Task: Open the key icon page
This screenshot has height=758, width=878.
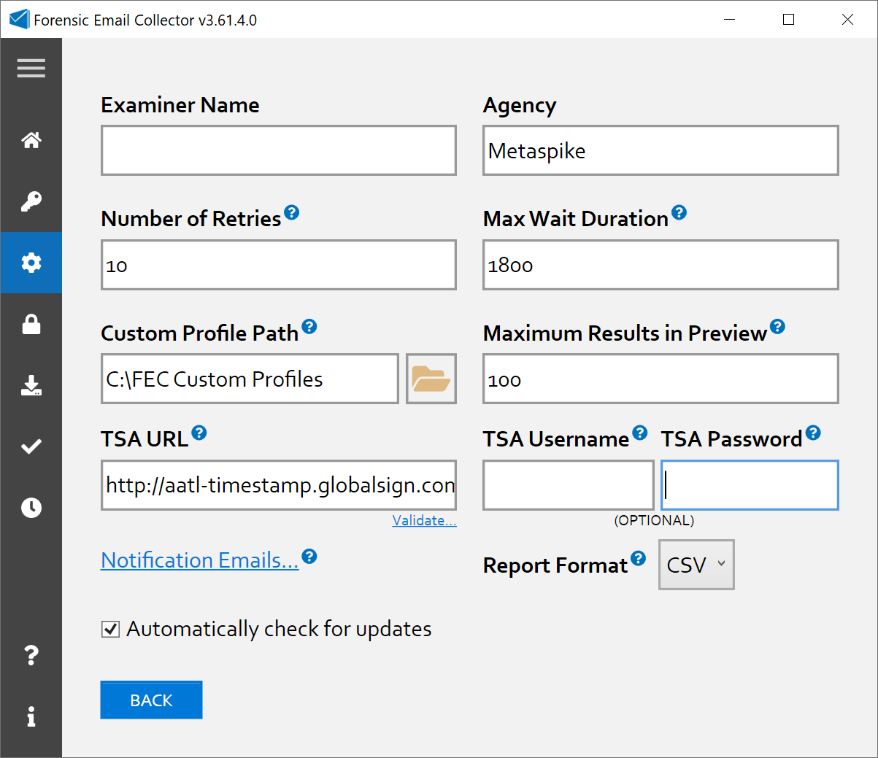Action: coord(31,201)
